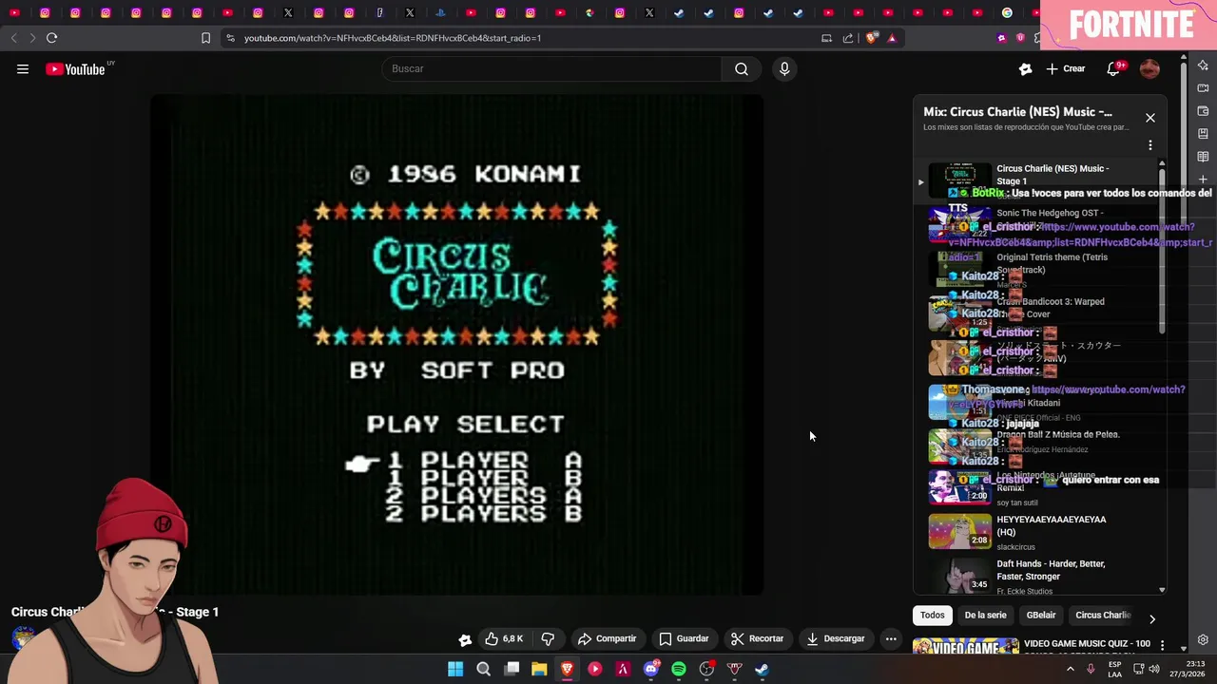
Task: Go to the YouTube home logo
Action: tap(76, 68)
